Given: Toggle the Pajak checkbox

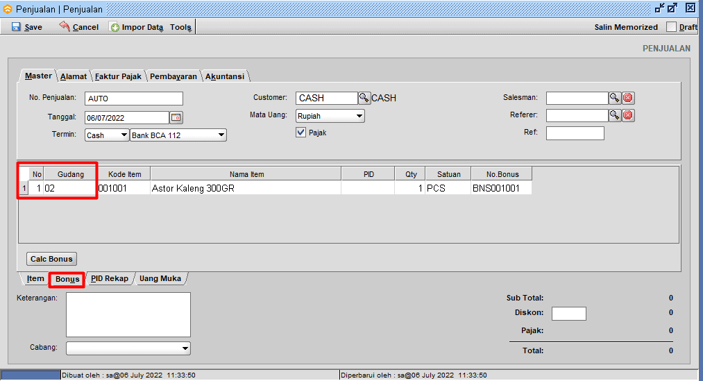Looking at the screenshot, I should [300, 133].
